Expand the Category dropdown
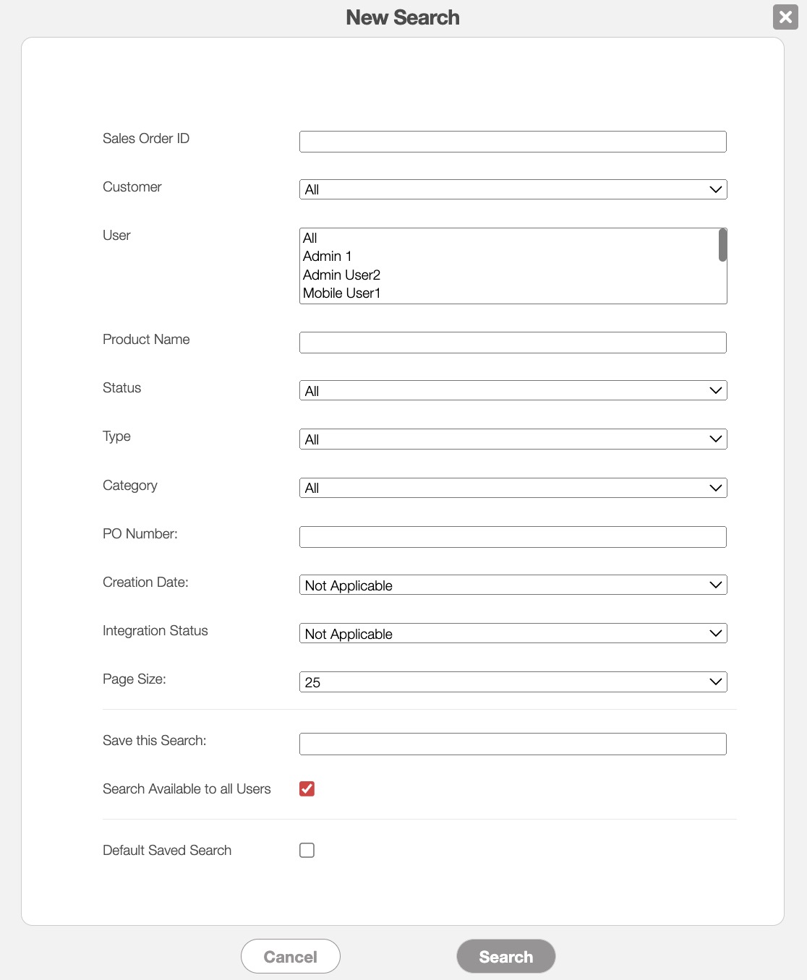 [x=513, y=488]
